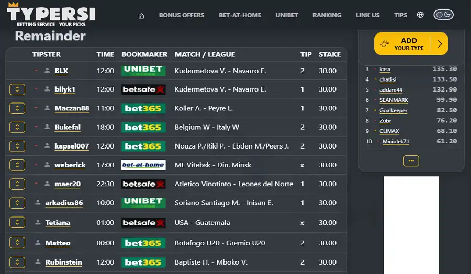This screenshot has height=274, width=471.
Task: Click the bet365 logo in Rubinstein row
Action: pyautogui.click(x=143, y=262)
